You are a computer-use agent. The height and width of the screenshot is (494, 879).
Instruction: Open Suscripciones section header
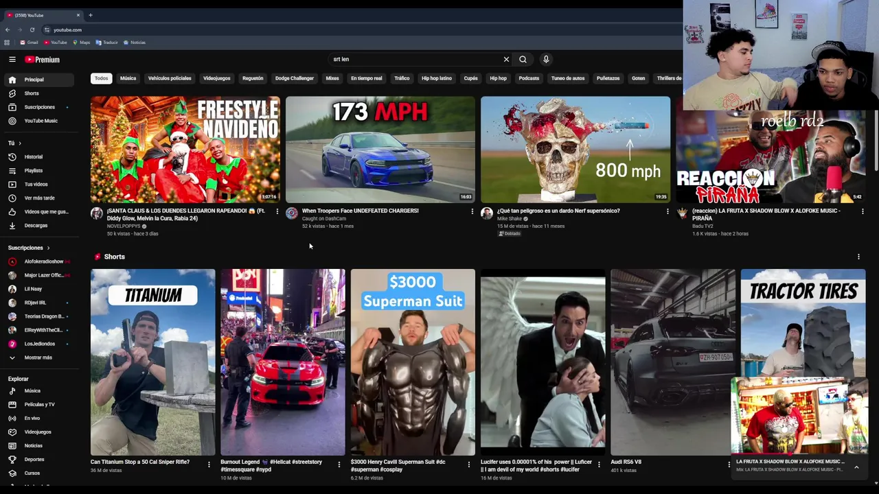(x=28, y=248)
